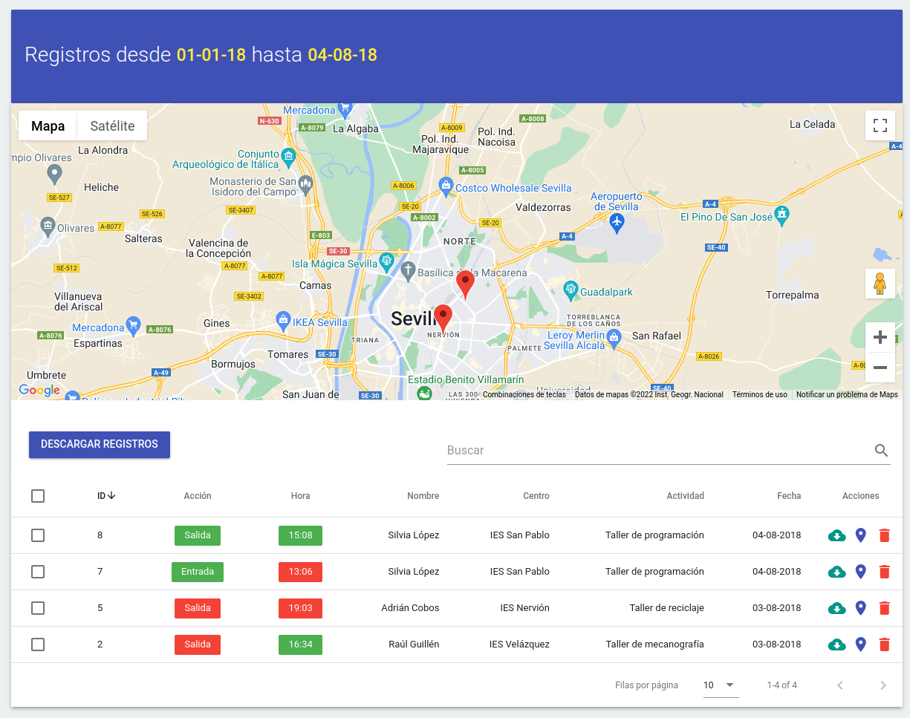The height and width of the screenshot is (718, 910).
Task: Click the IKEA Sevilla shopping icon
Action: pos(282,321)
